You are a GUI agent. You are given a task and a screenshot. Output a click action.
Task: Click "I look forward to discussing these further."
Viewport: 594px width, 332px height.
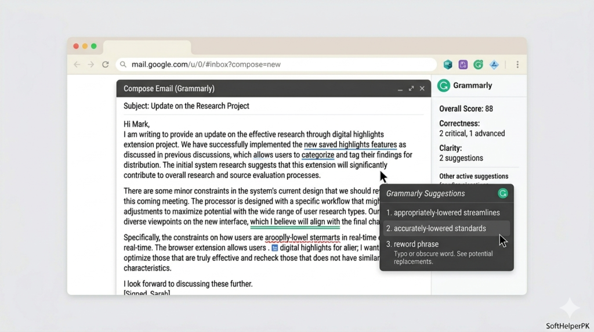click(188, 284)
